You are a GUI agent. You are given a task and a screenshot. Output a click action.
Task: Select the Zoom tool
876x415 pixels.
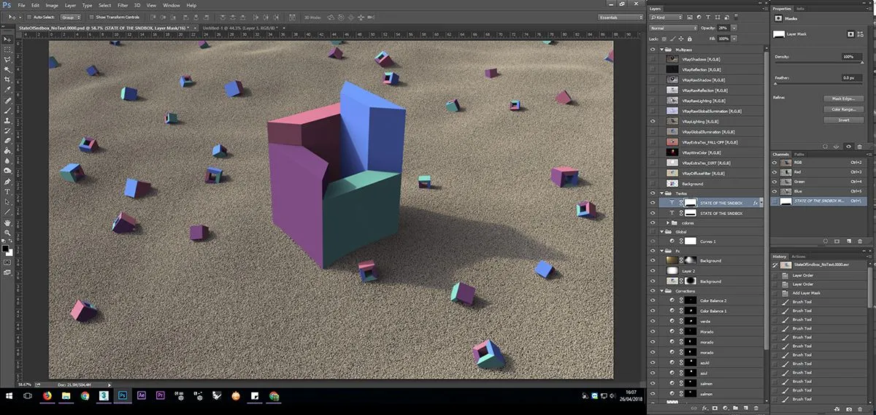[x=9, y=233]
